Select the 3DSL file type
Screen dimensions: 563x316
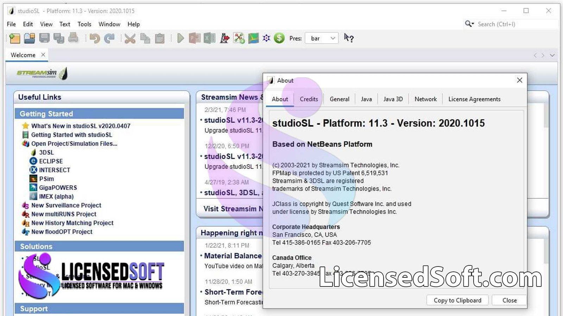(46, 152)
